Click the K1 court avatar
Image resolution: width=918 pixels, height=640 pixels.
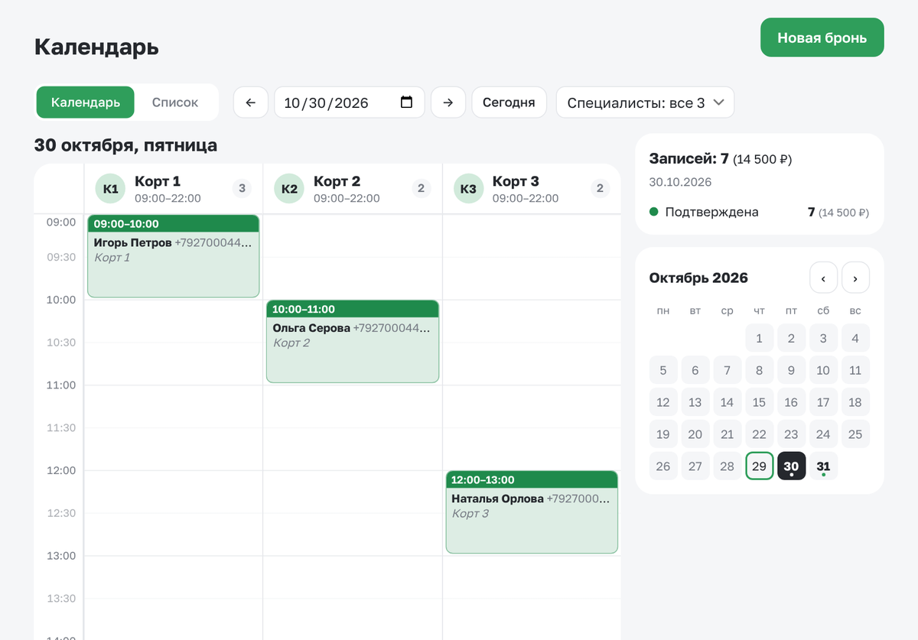tap(111, 189)
